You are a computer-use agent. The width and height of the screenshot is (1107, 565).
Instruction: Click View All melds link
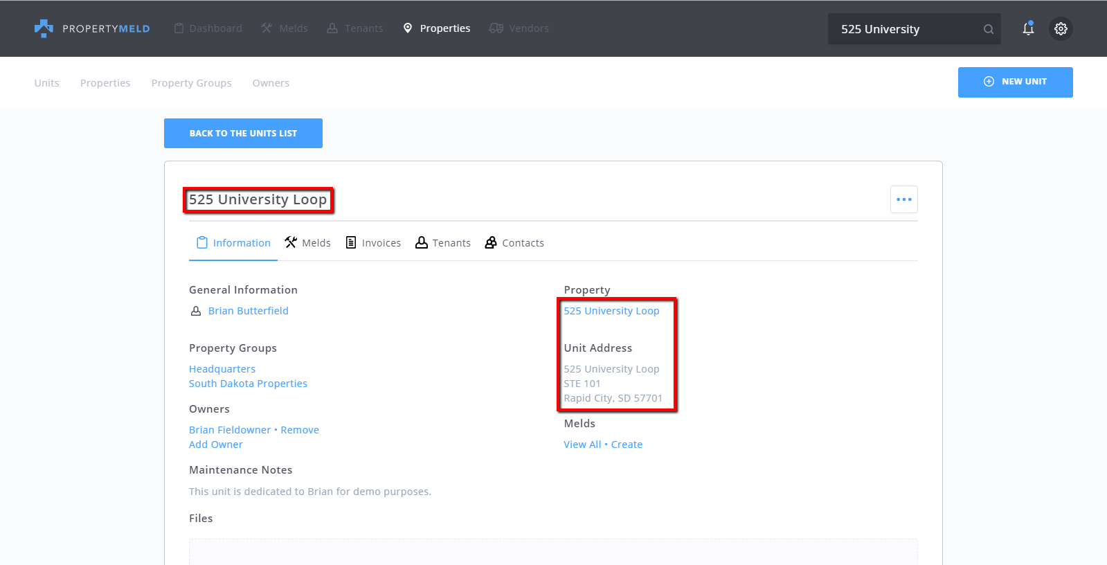pos(582,445)
